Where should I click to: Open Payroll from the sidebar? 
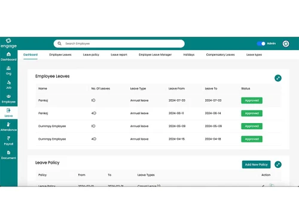click(8, 141)
